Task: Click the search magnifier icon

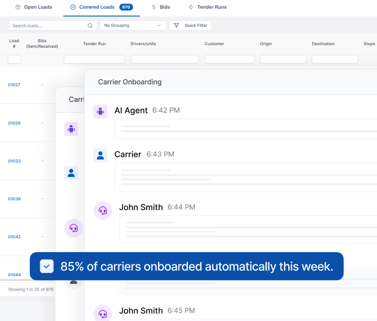Action: tap(90, 26)
